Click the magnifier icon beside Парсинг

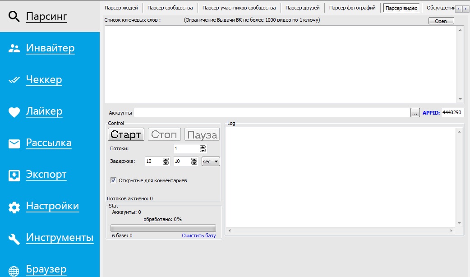tap(14, 17)
